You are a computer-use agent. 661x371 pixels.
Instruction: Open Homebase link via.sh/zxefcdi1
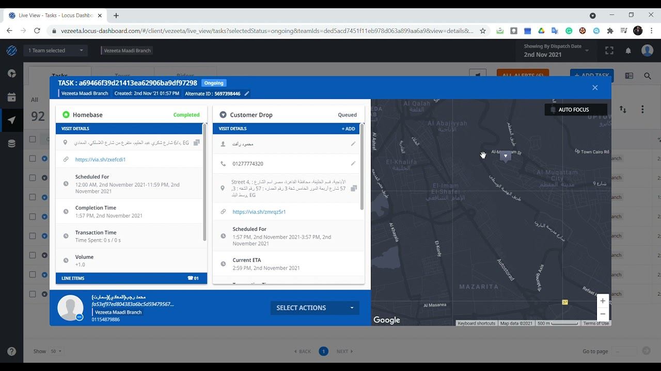[x=100, y=160]
